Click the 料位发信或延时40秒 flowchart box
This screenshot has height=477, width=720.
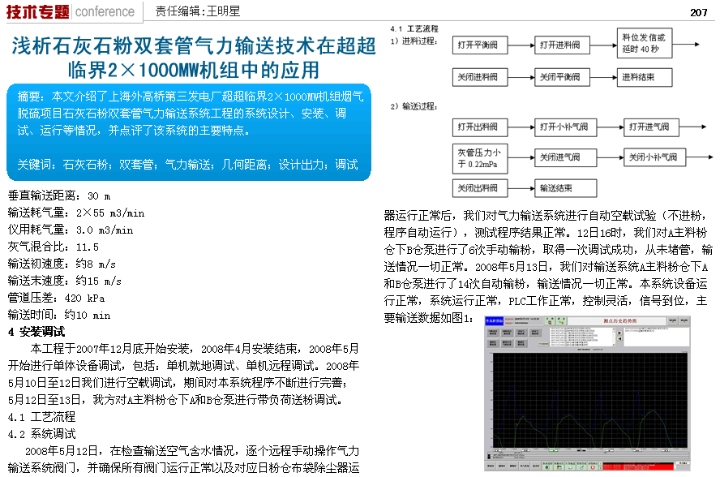click(x=645, y=43)
